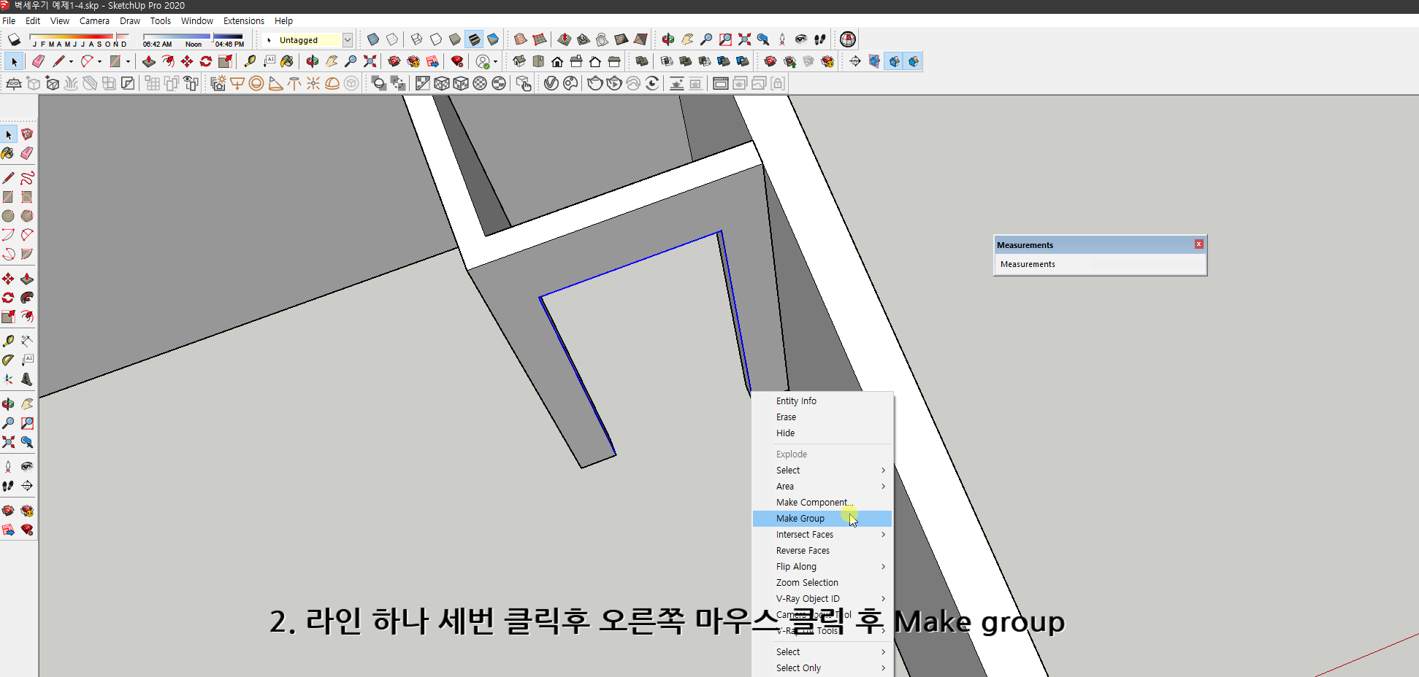Open the Untagged tag dropdown
This screenshot has height=677, width=1419.
pos(348,40)
